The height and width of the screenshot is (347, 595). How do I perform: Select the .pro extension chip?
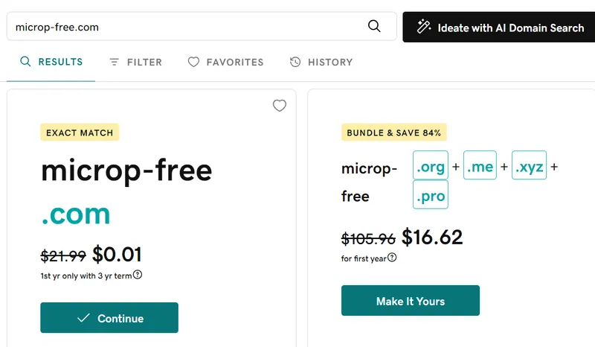[431, 197]
